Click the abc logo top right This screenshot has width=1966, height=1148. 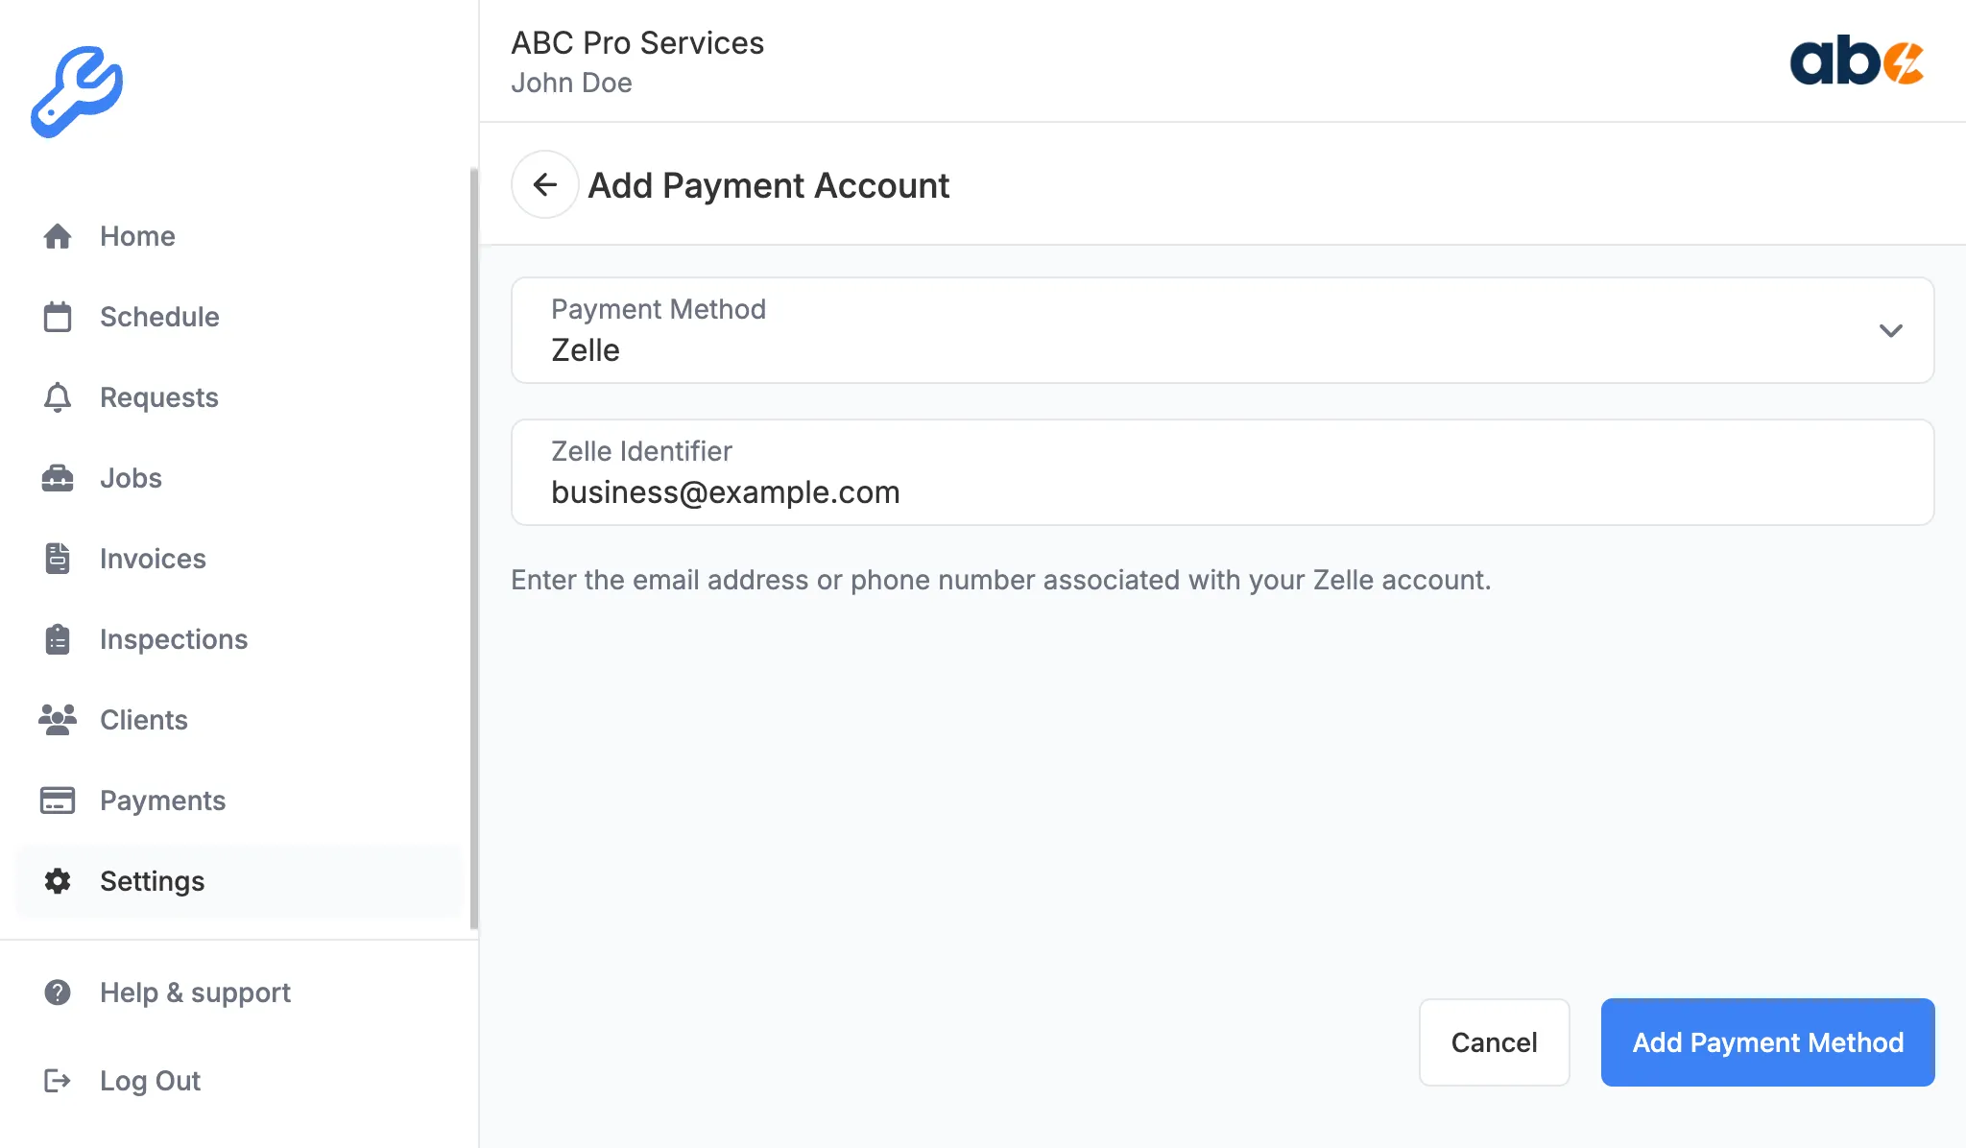coord(1858,64)
